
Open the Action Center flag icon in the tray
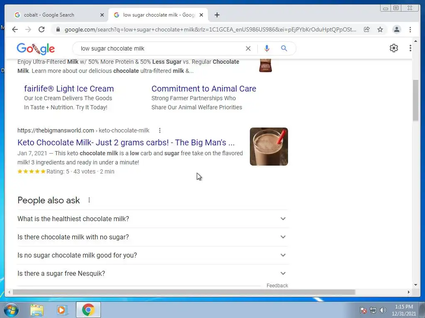coord(363,310)
